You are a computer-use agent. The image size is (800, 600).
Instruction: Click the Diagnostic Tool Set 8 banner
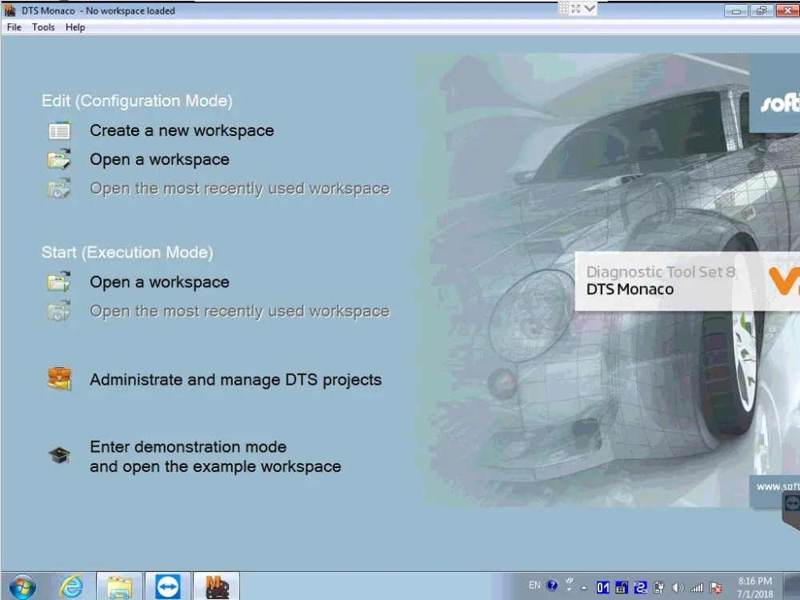tap(686, 281)
